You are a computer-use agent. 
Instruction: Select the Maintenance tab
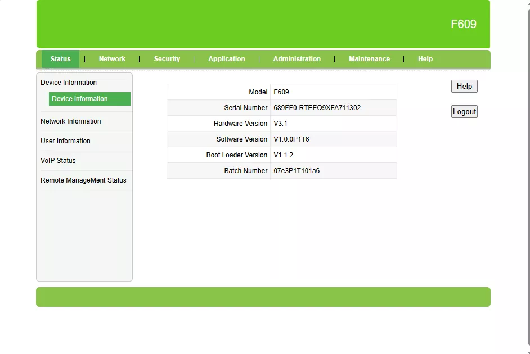pyautogui.click(x=369, y=59)
